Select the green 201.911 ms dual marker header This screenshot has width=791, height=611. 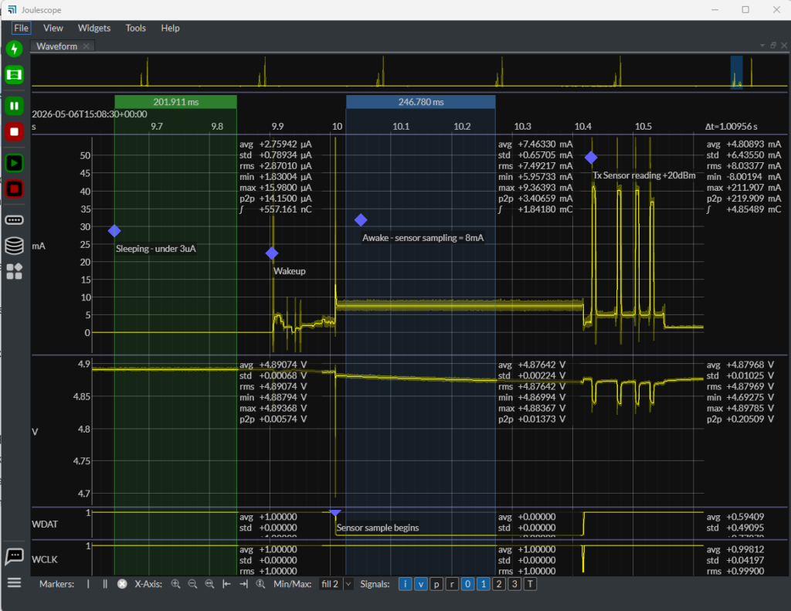[x=175, y=102]
